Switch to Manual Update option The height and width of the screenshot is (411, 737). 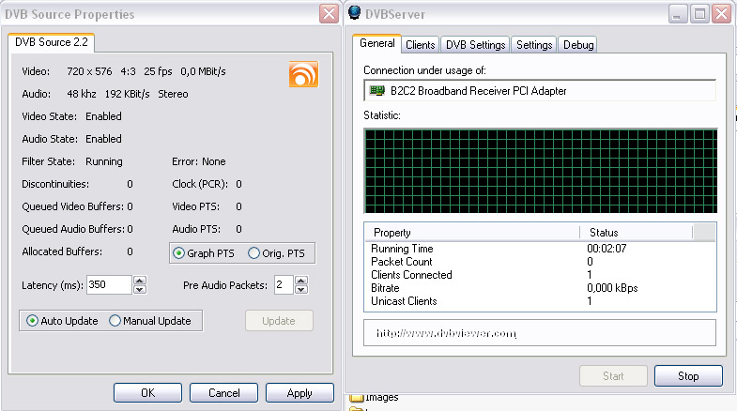pos(115,321)
